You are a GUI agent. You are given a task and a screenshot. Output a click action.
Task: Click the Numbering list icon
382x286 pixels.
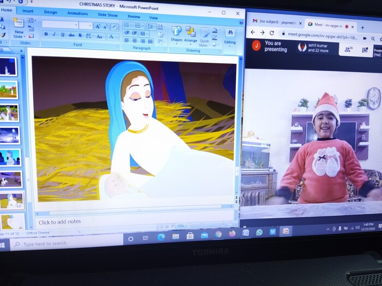pyautogui.click(x=139, y=26)
